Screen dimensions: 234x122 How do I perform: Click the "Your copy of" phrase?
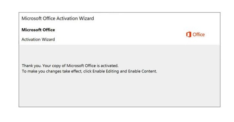point(54,66)
